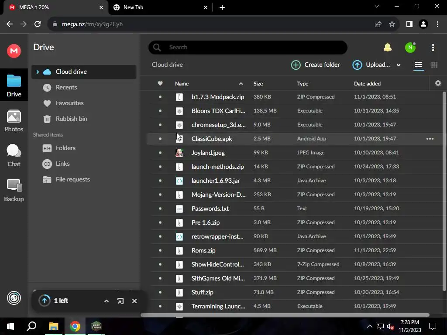Toggle favourite dot for Pre 1.6.zip

pyautogui.click(x=160, y=222)
